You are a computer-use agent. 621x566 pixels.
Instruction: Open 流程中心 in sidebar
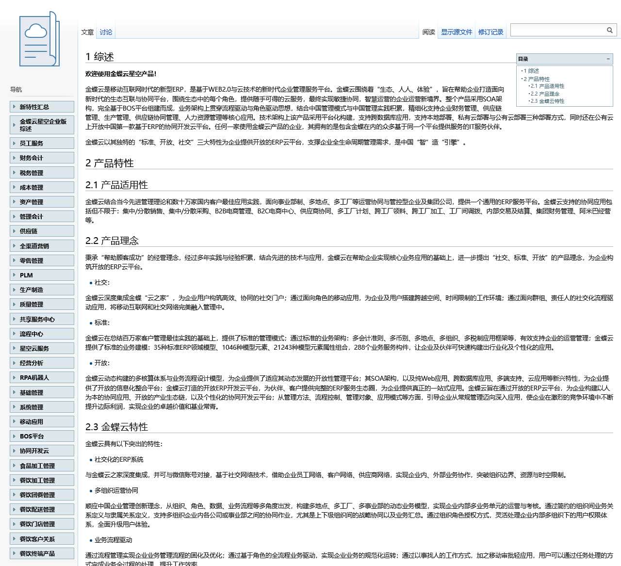pos(42,334)
